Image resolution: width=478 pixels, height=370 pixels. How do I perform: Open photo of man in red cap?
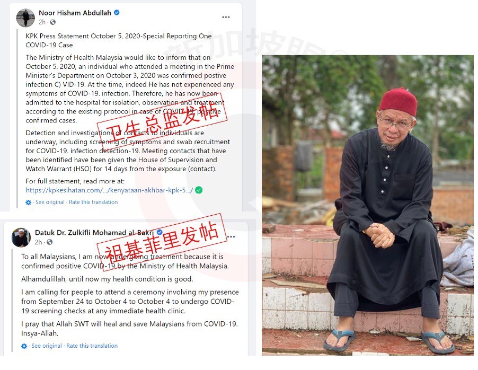tap(368, 205)
